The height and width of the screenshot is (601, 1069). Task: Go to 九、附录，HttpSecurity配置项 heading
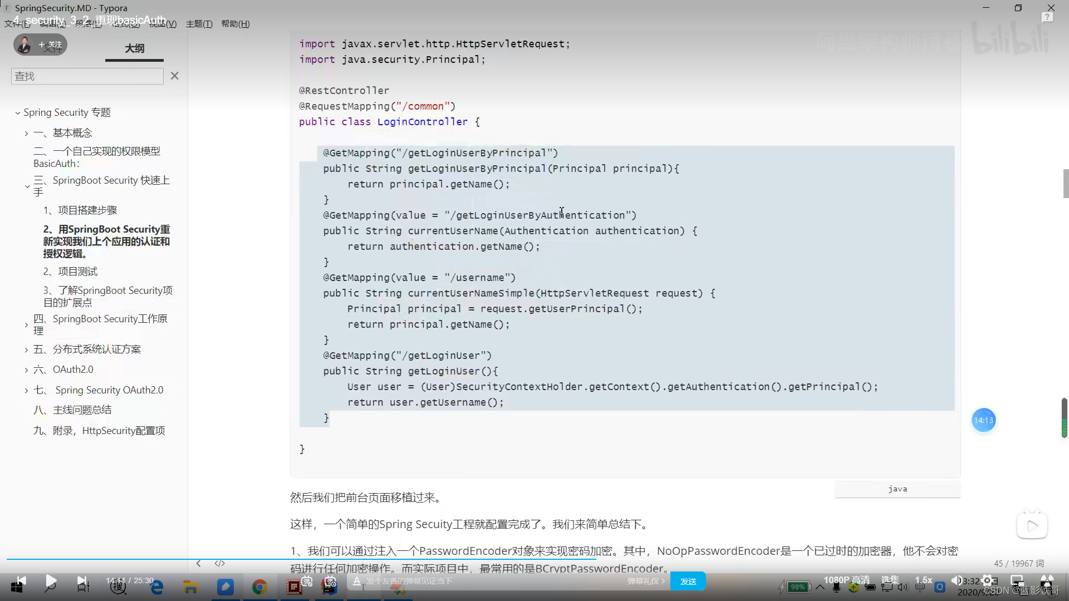[99, 431]
